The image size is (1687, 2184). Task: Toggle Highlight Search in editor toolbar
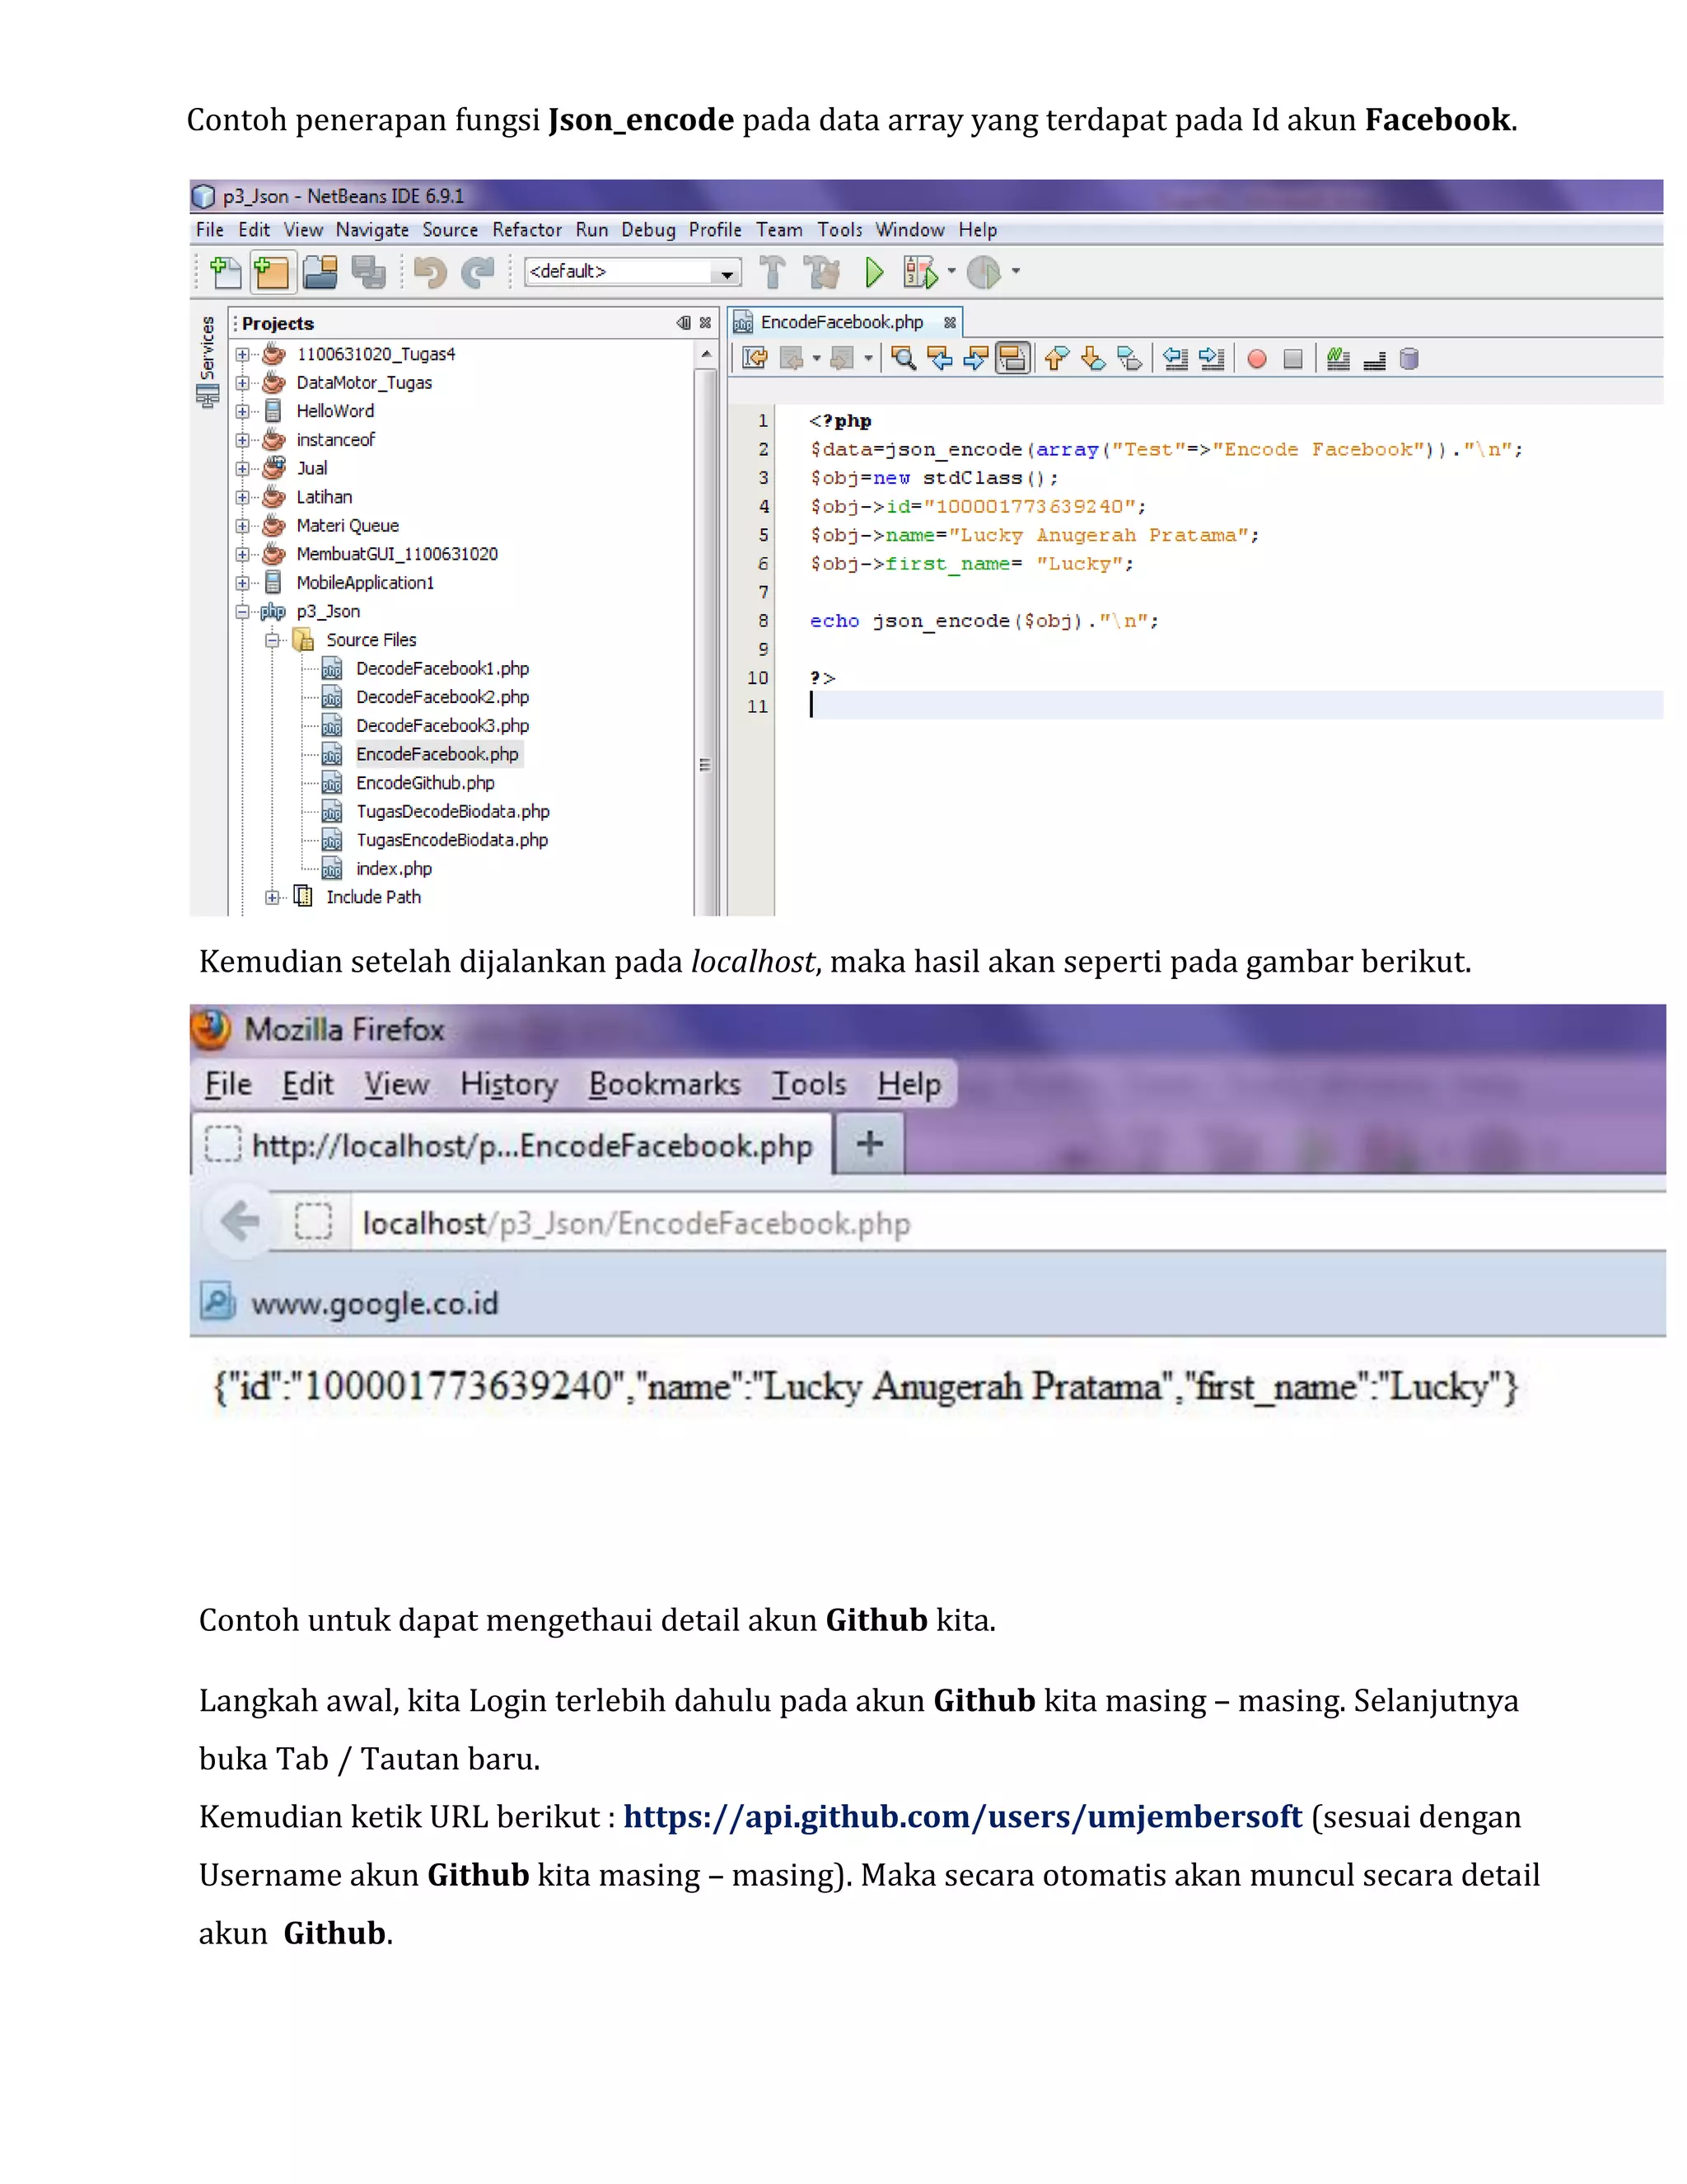pos(1012,358)
